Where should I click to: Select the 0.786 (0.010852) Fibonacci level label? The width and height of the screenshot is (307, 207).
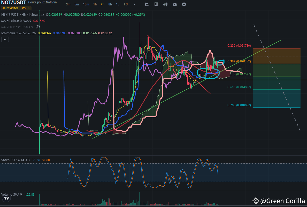[x=239, y=105]
